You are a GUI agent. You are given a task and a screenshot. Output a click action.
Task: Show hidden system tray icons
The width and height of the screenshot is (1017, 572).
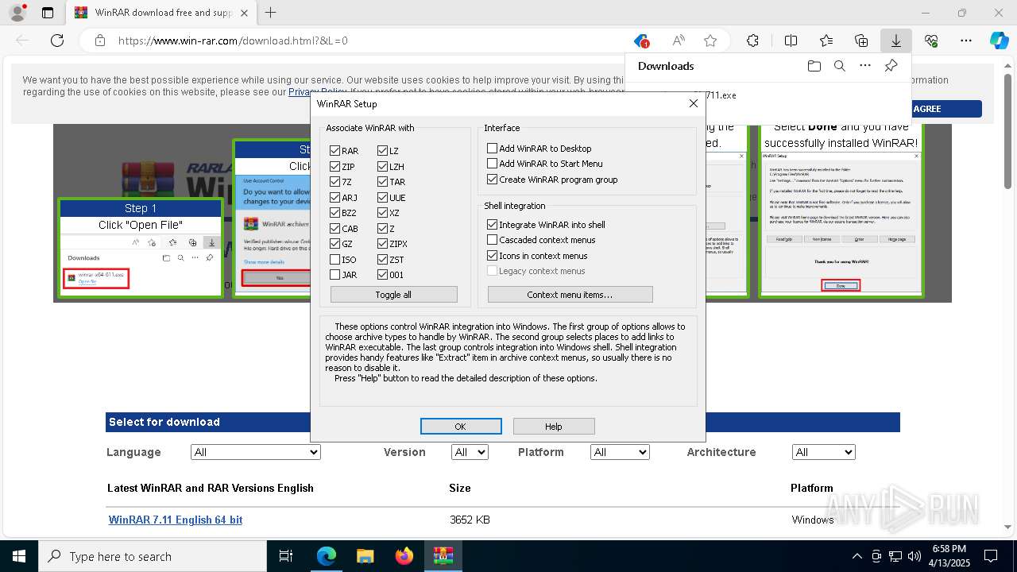coord(857,556)
